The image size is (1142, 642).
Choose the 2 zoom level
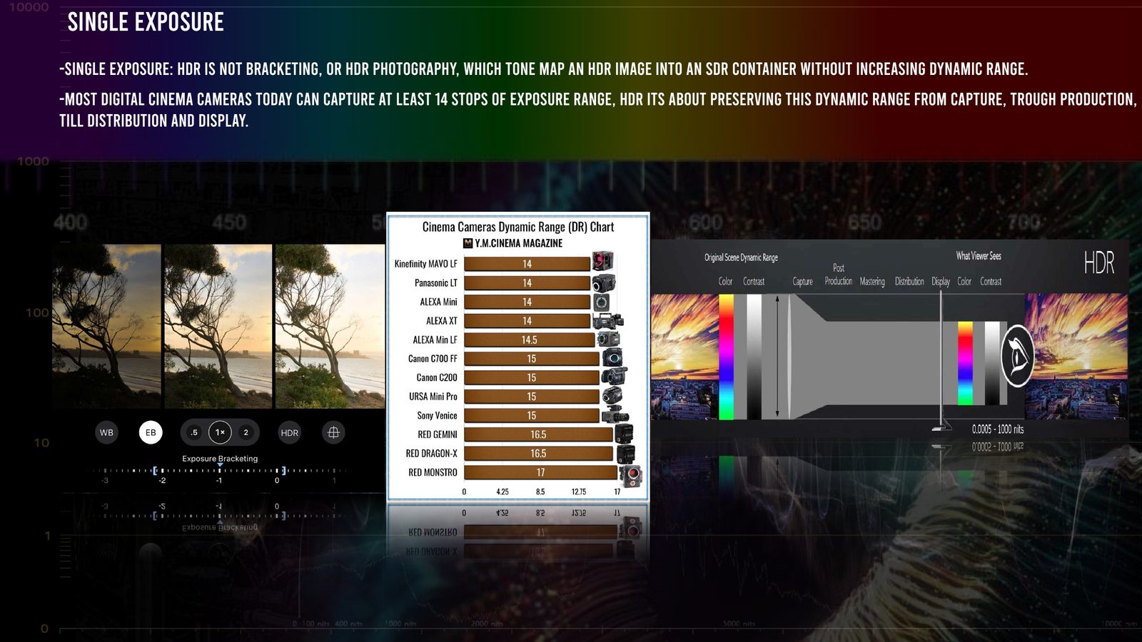click(x=246, y=432)
